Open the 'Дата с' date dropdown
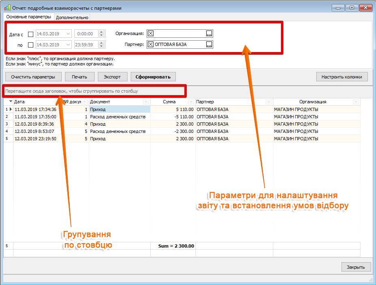Screen dimensions: 376x285 coord(68,34)
